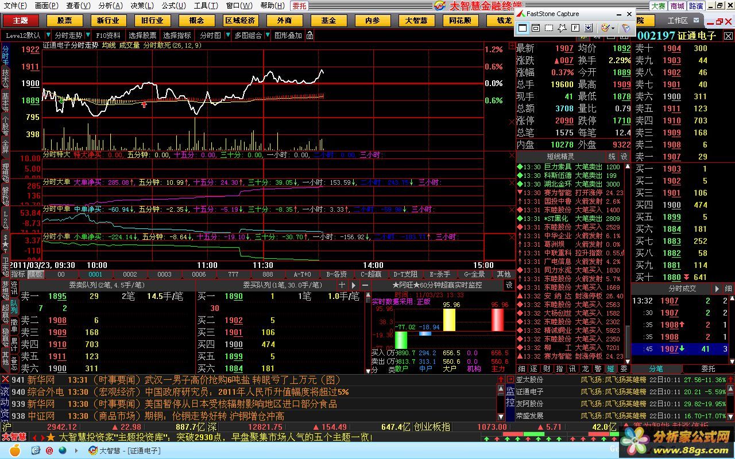735x459 pixels.
Task: Click Capture Window/Object icon in FastStone
Action: (x=535, y=28)
